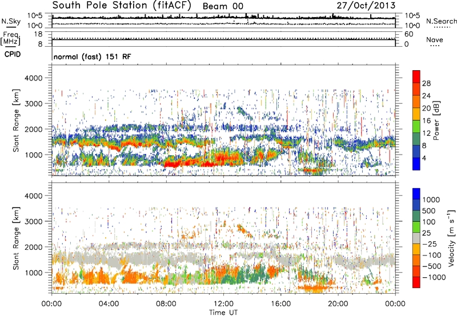Click the "South Pole Station (fitACF)" title
457x316 pixels.
(x=122, y=6)
